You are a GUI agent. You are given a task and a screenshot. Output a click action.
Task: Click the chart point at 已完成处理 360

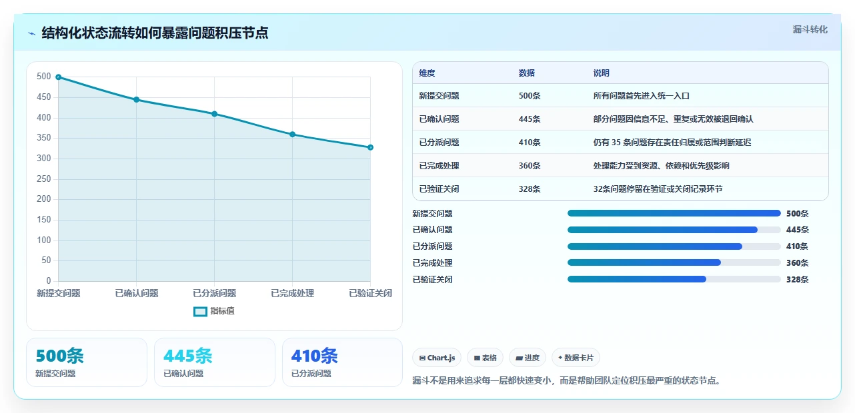tap(292, 135)
